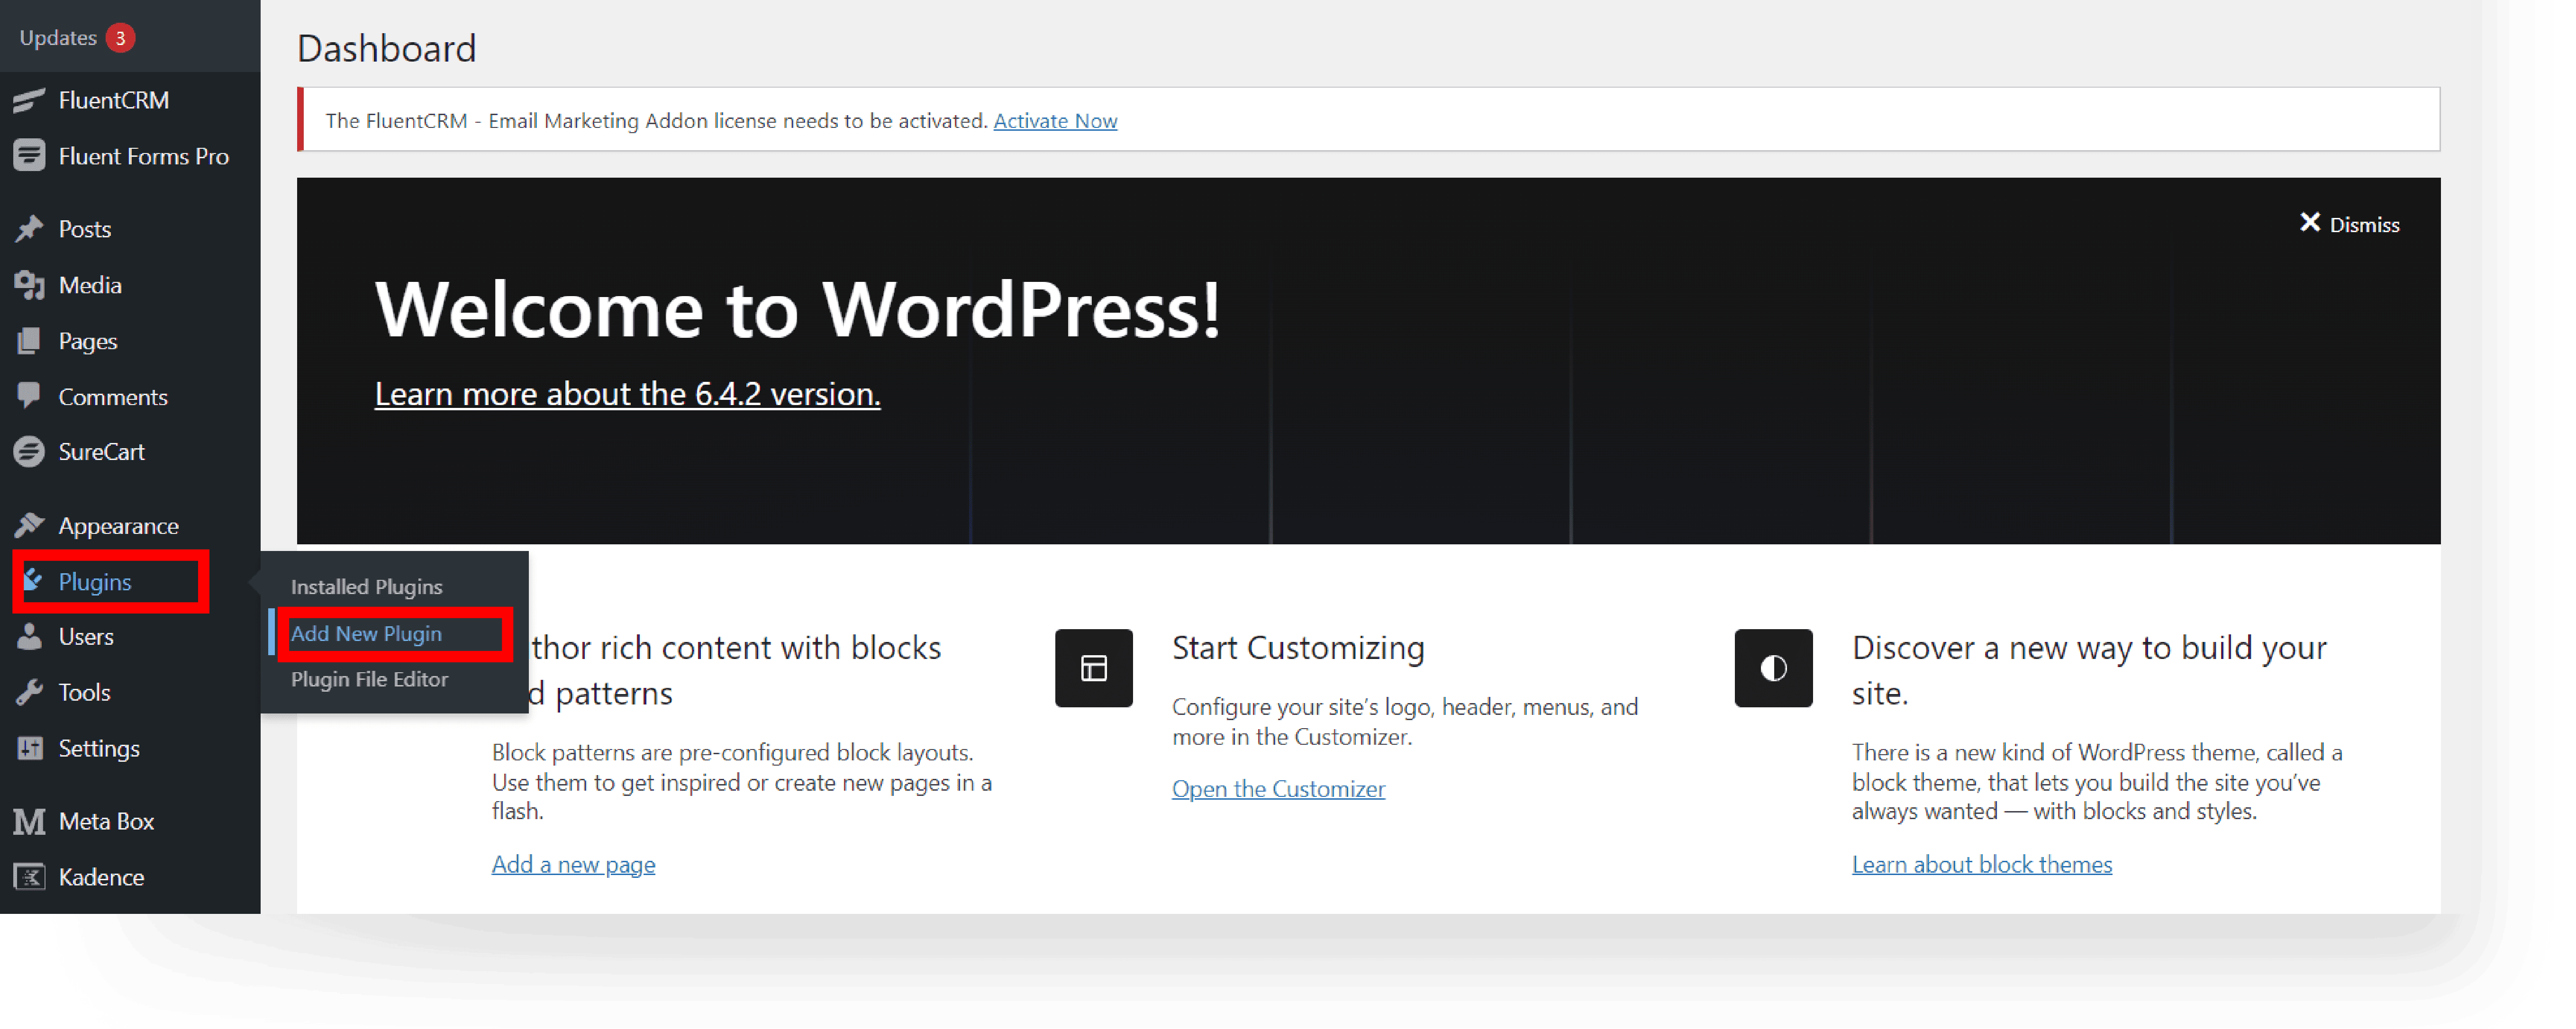This screenshot has width=2576, height=1029.
Task: Click the Add a new page link
Action: click(573, 864)
